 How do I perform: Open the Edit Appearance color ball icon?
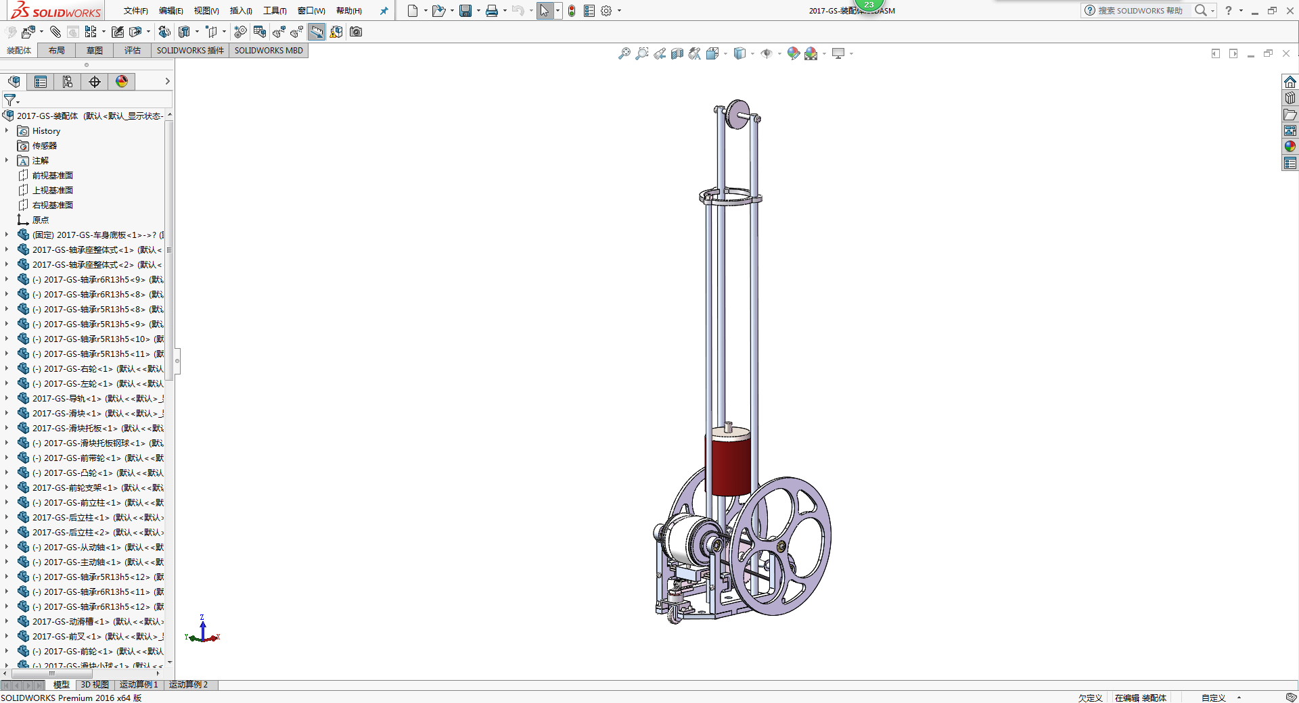[x=793, y=53]
